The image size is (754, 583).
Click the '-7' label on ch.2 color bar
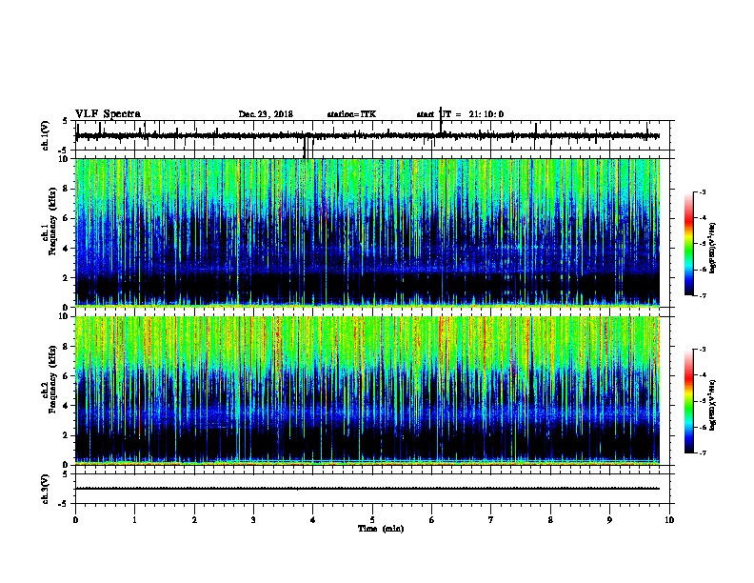pos(702,452)
